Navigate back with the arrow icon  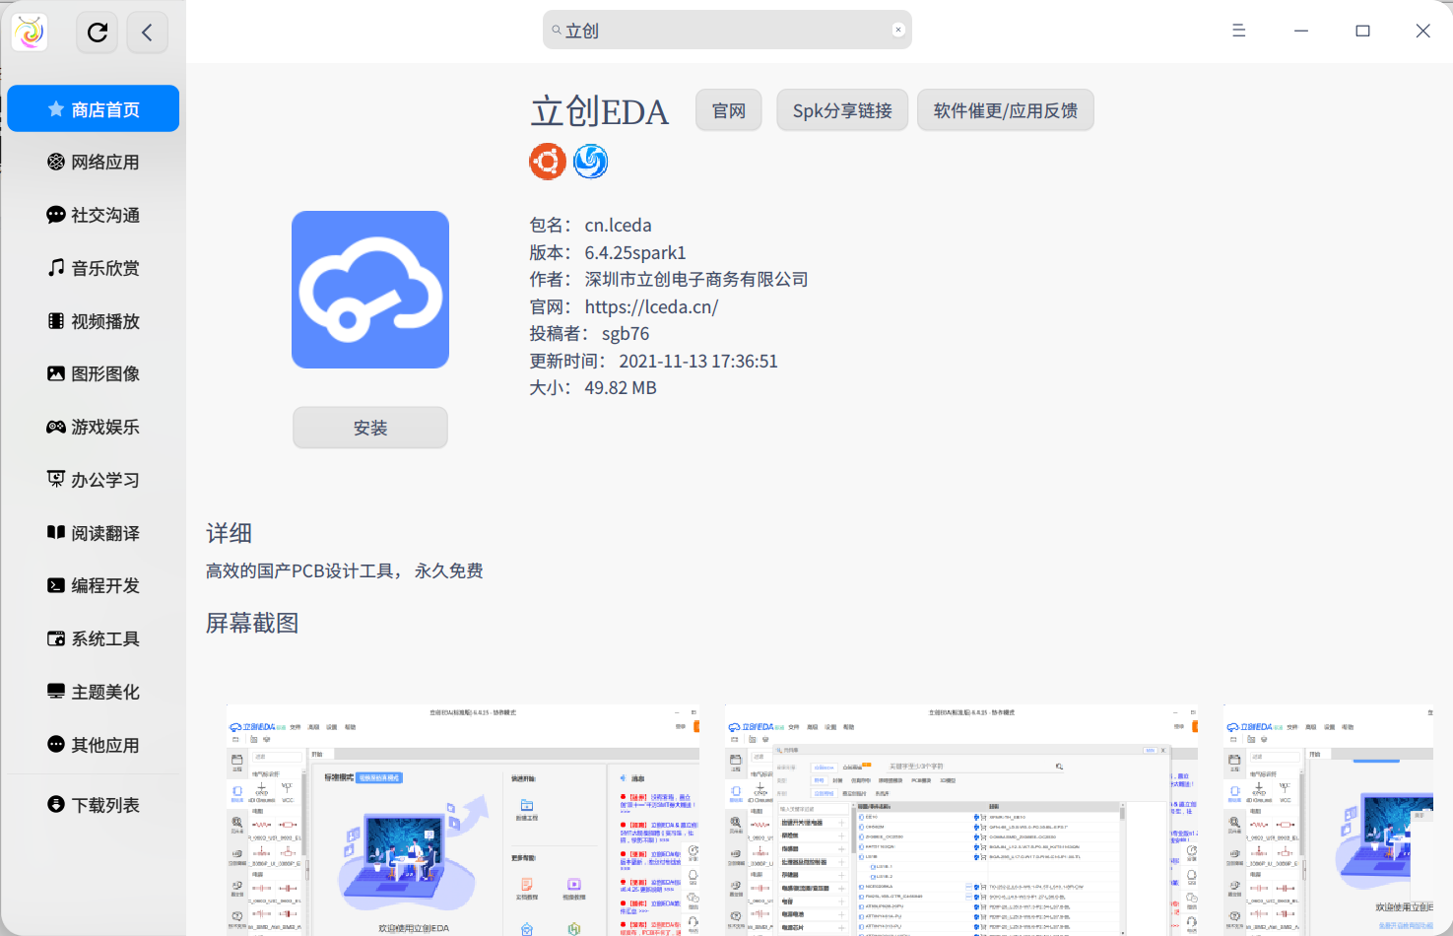[x=147, y=32]
